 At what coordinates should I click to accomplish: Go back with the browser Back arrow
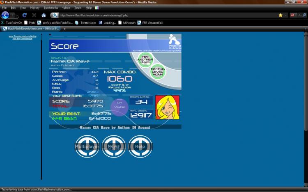click(x=5, y=15)
